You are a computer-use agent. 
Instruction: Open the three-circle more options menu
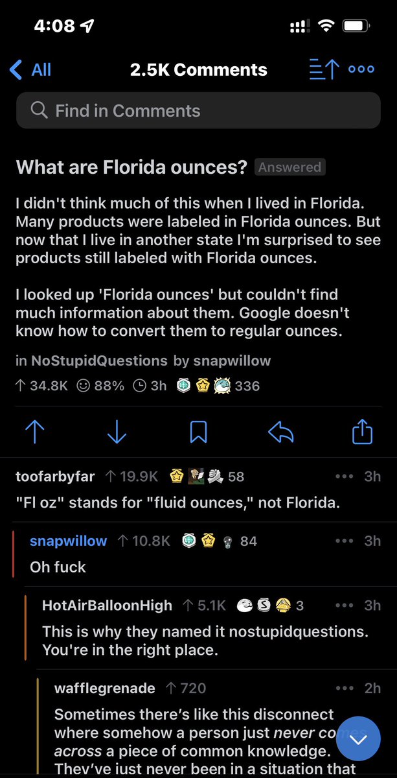point(361,70)
